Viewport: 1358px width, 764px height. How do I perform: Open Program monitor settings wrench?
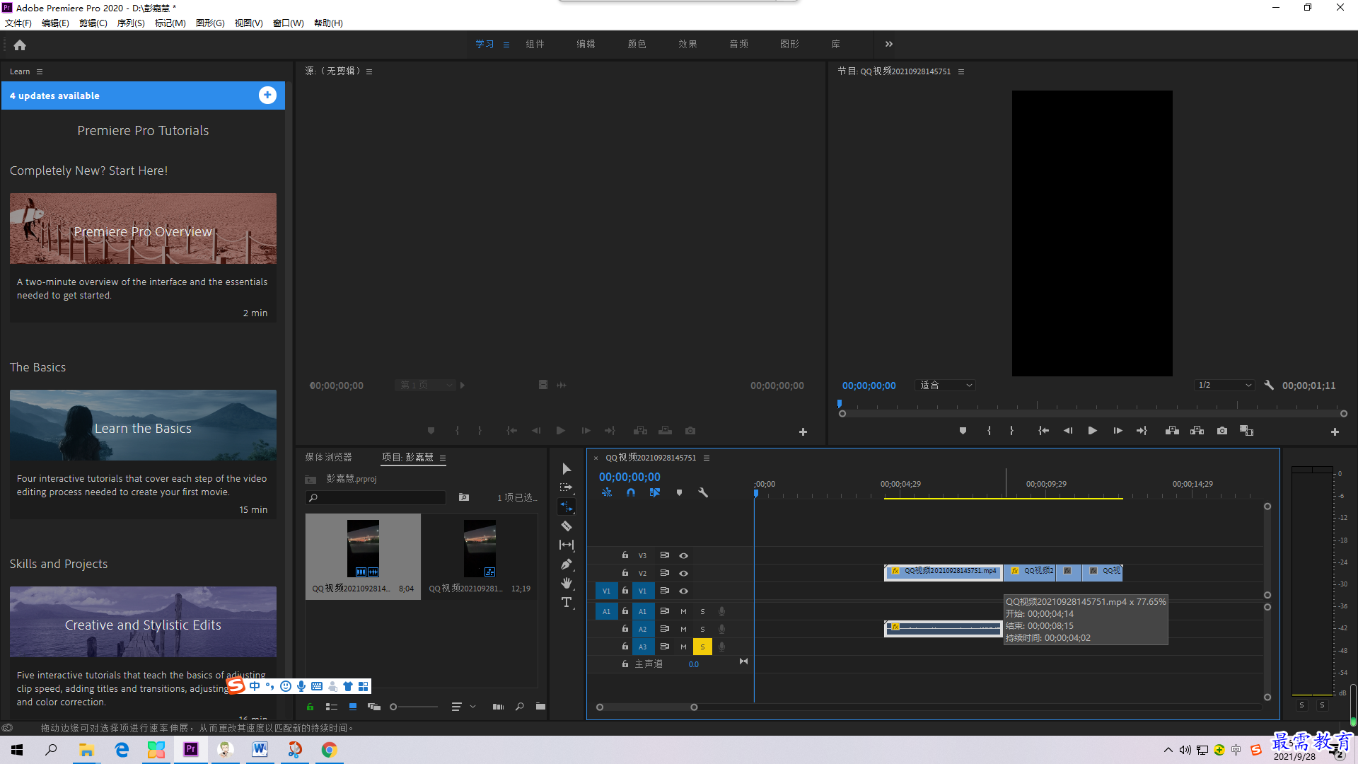1269,386
